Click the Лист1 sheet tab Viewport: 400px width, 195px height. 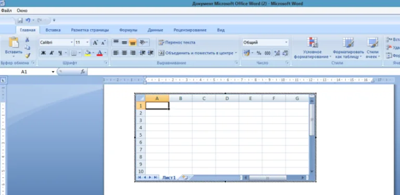(x=169, y=177)
